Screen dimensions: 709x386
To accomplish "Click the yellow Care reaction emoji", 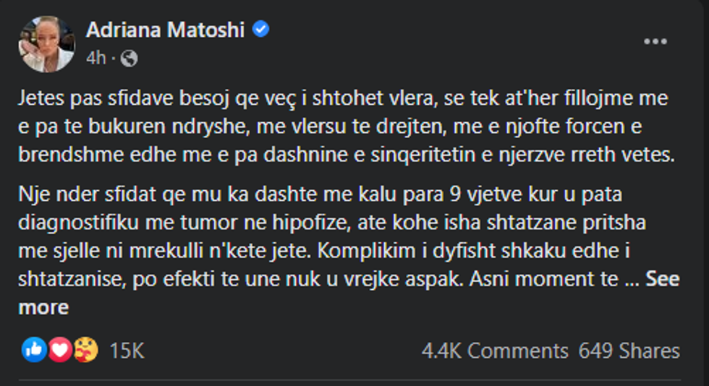I will 85,351.
